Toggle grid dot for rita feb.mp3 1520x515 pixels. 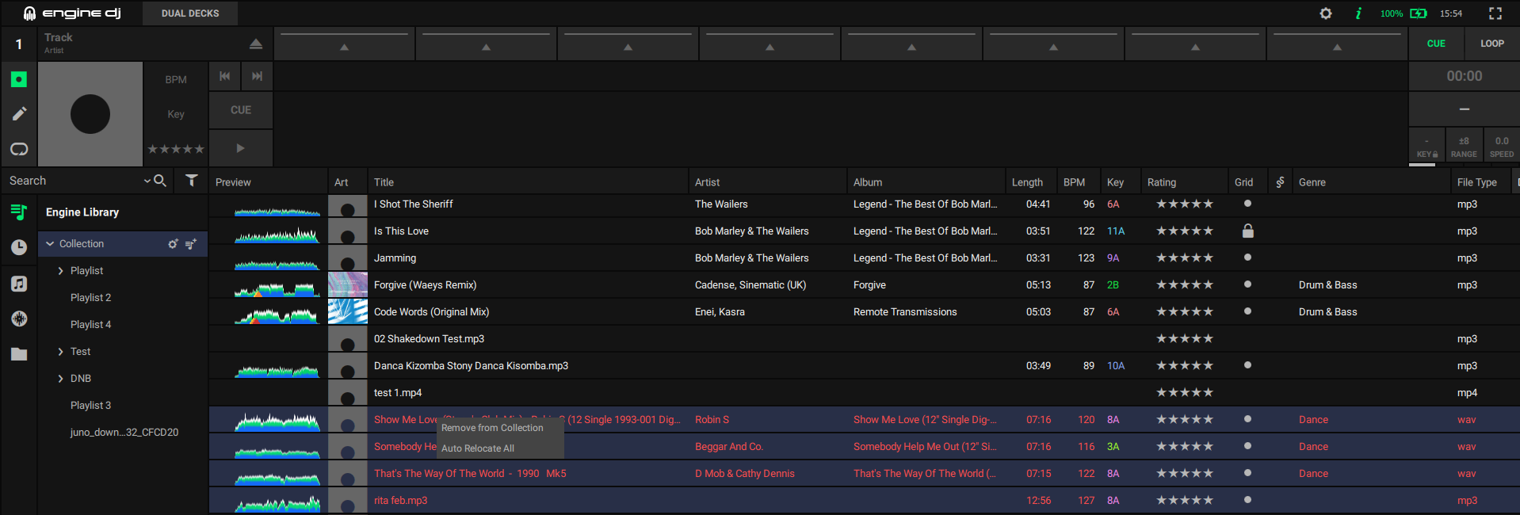[1247, 500]
